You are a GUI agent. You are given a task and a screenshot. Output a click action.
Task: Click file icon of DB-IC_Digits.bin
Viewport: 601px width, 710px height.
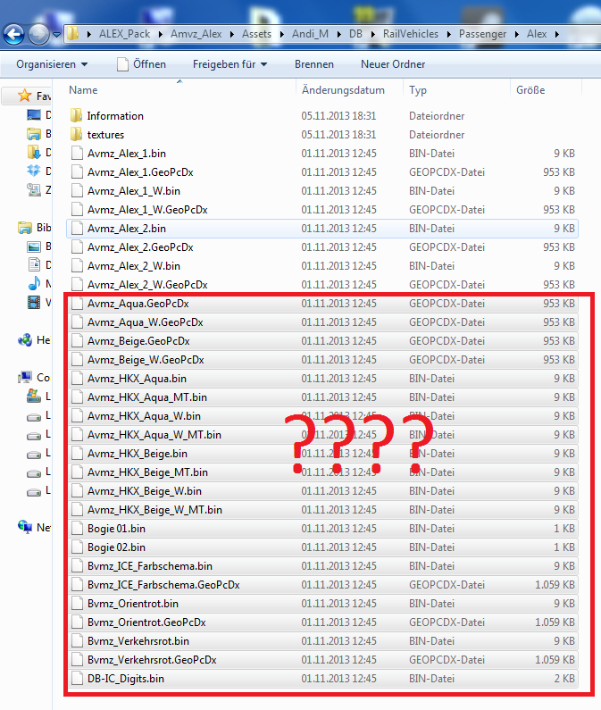[78, 679]
